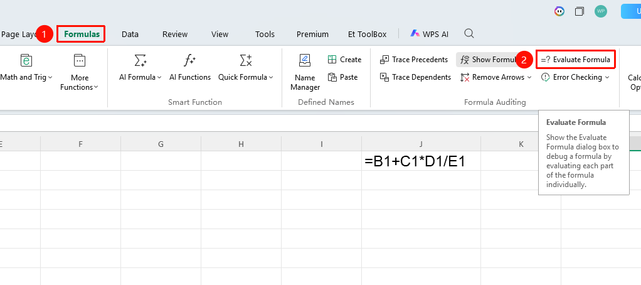
Task: Select the cell containing =B1+C1*D1/E1
Action: click(x=421, y=161)
